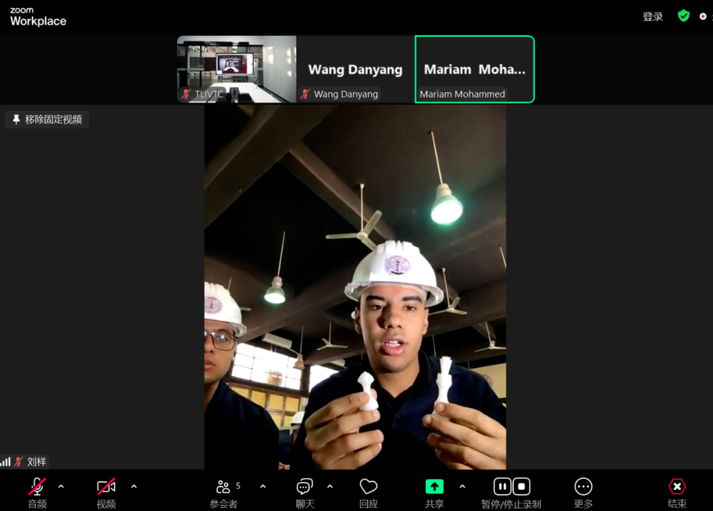Click 移除固定视频 to unpin video
Screen dimensions: 713x511
click(47, 119)
